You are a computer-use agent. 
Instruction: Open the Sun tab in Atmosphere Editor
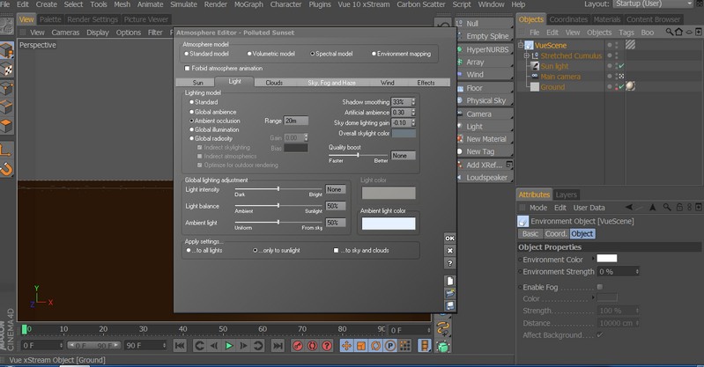click(x=197, y=83)
